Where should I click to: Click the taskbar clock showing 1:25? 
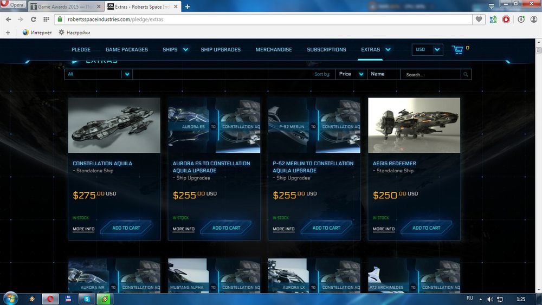tap(520, 299)
